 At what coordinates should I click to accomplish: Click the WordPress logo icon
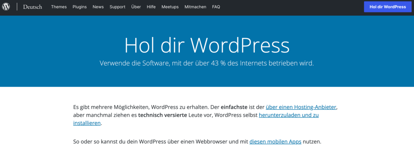pos(6,7)
